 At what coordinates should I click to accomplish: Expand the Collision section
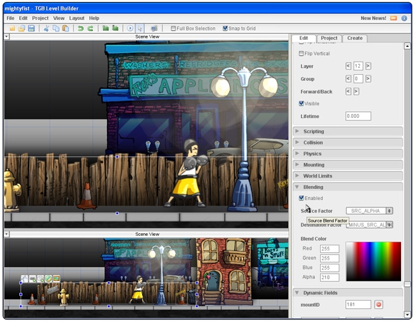point(348,142)
